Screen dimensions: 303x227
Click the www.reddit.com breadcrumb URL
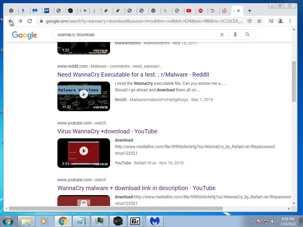72,66
